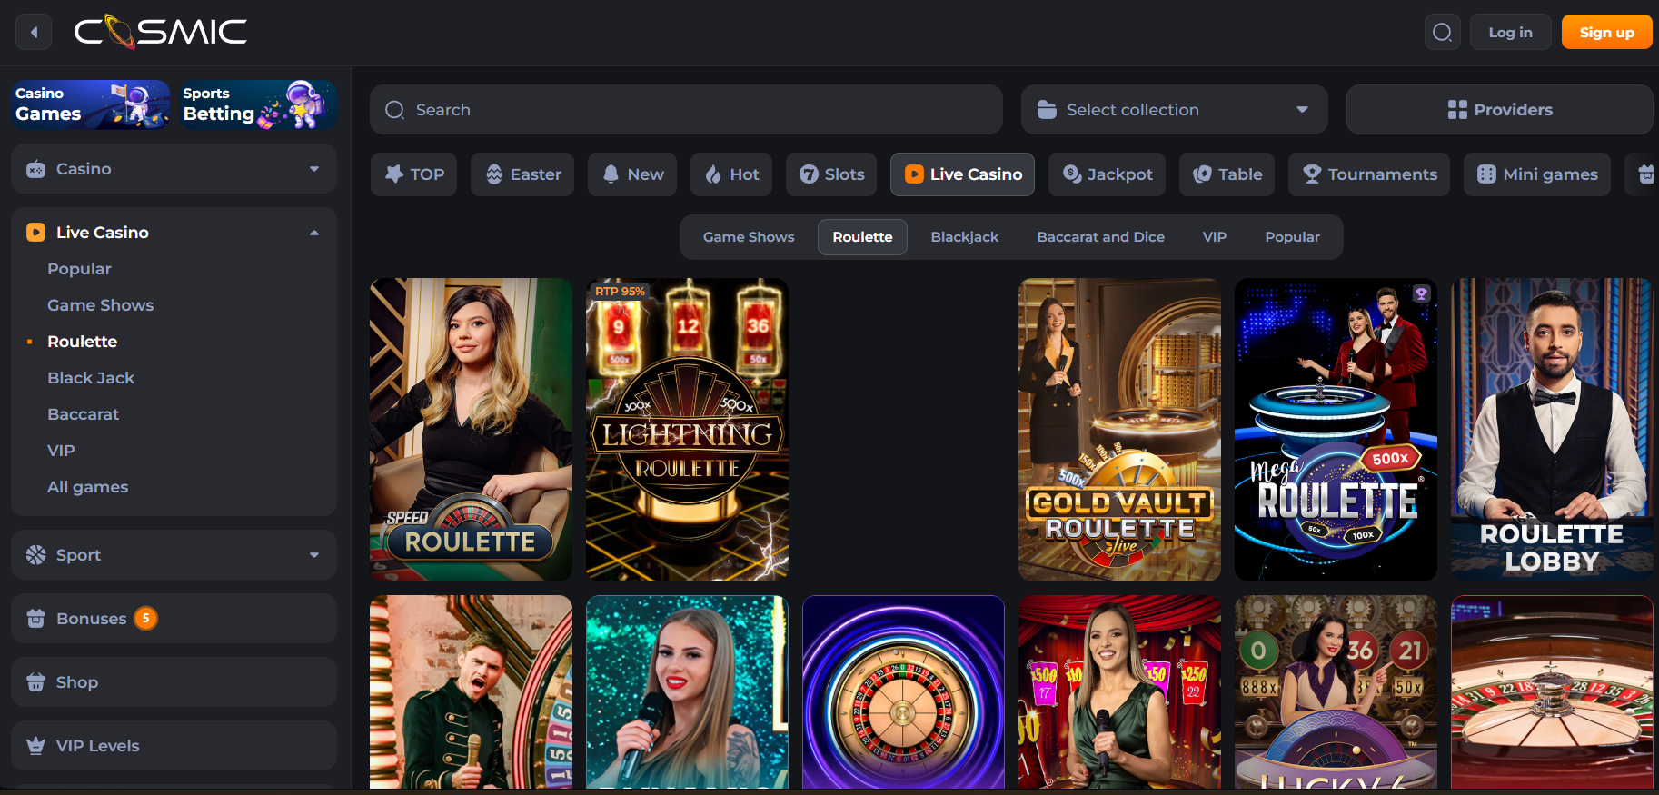The height and width of the screenshot is (795, 1659).
Task: Open the Casino Games banner
Action: 90,104
